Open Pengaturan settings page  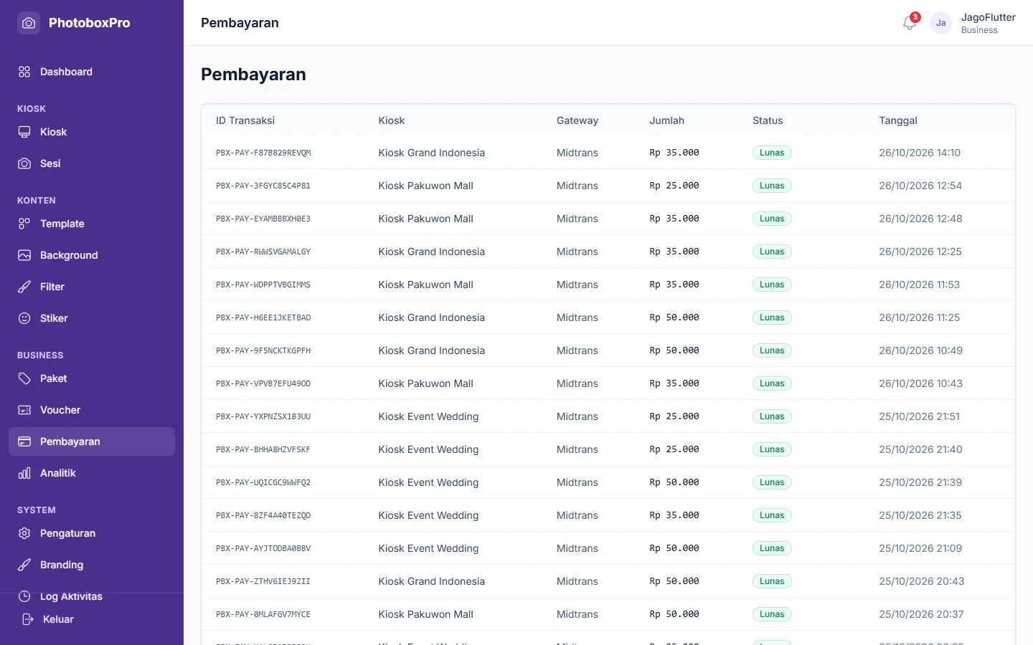(92, 533)
